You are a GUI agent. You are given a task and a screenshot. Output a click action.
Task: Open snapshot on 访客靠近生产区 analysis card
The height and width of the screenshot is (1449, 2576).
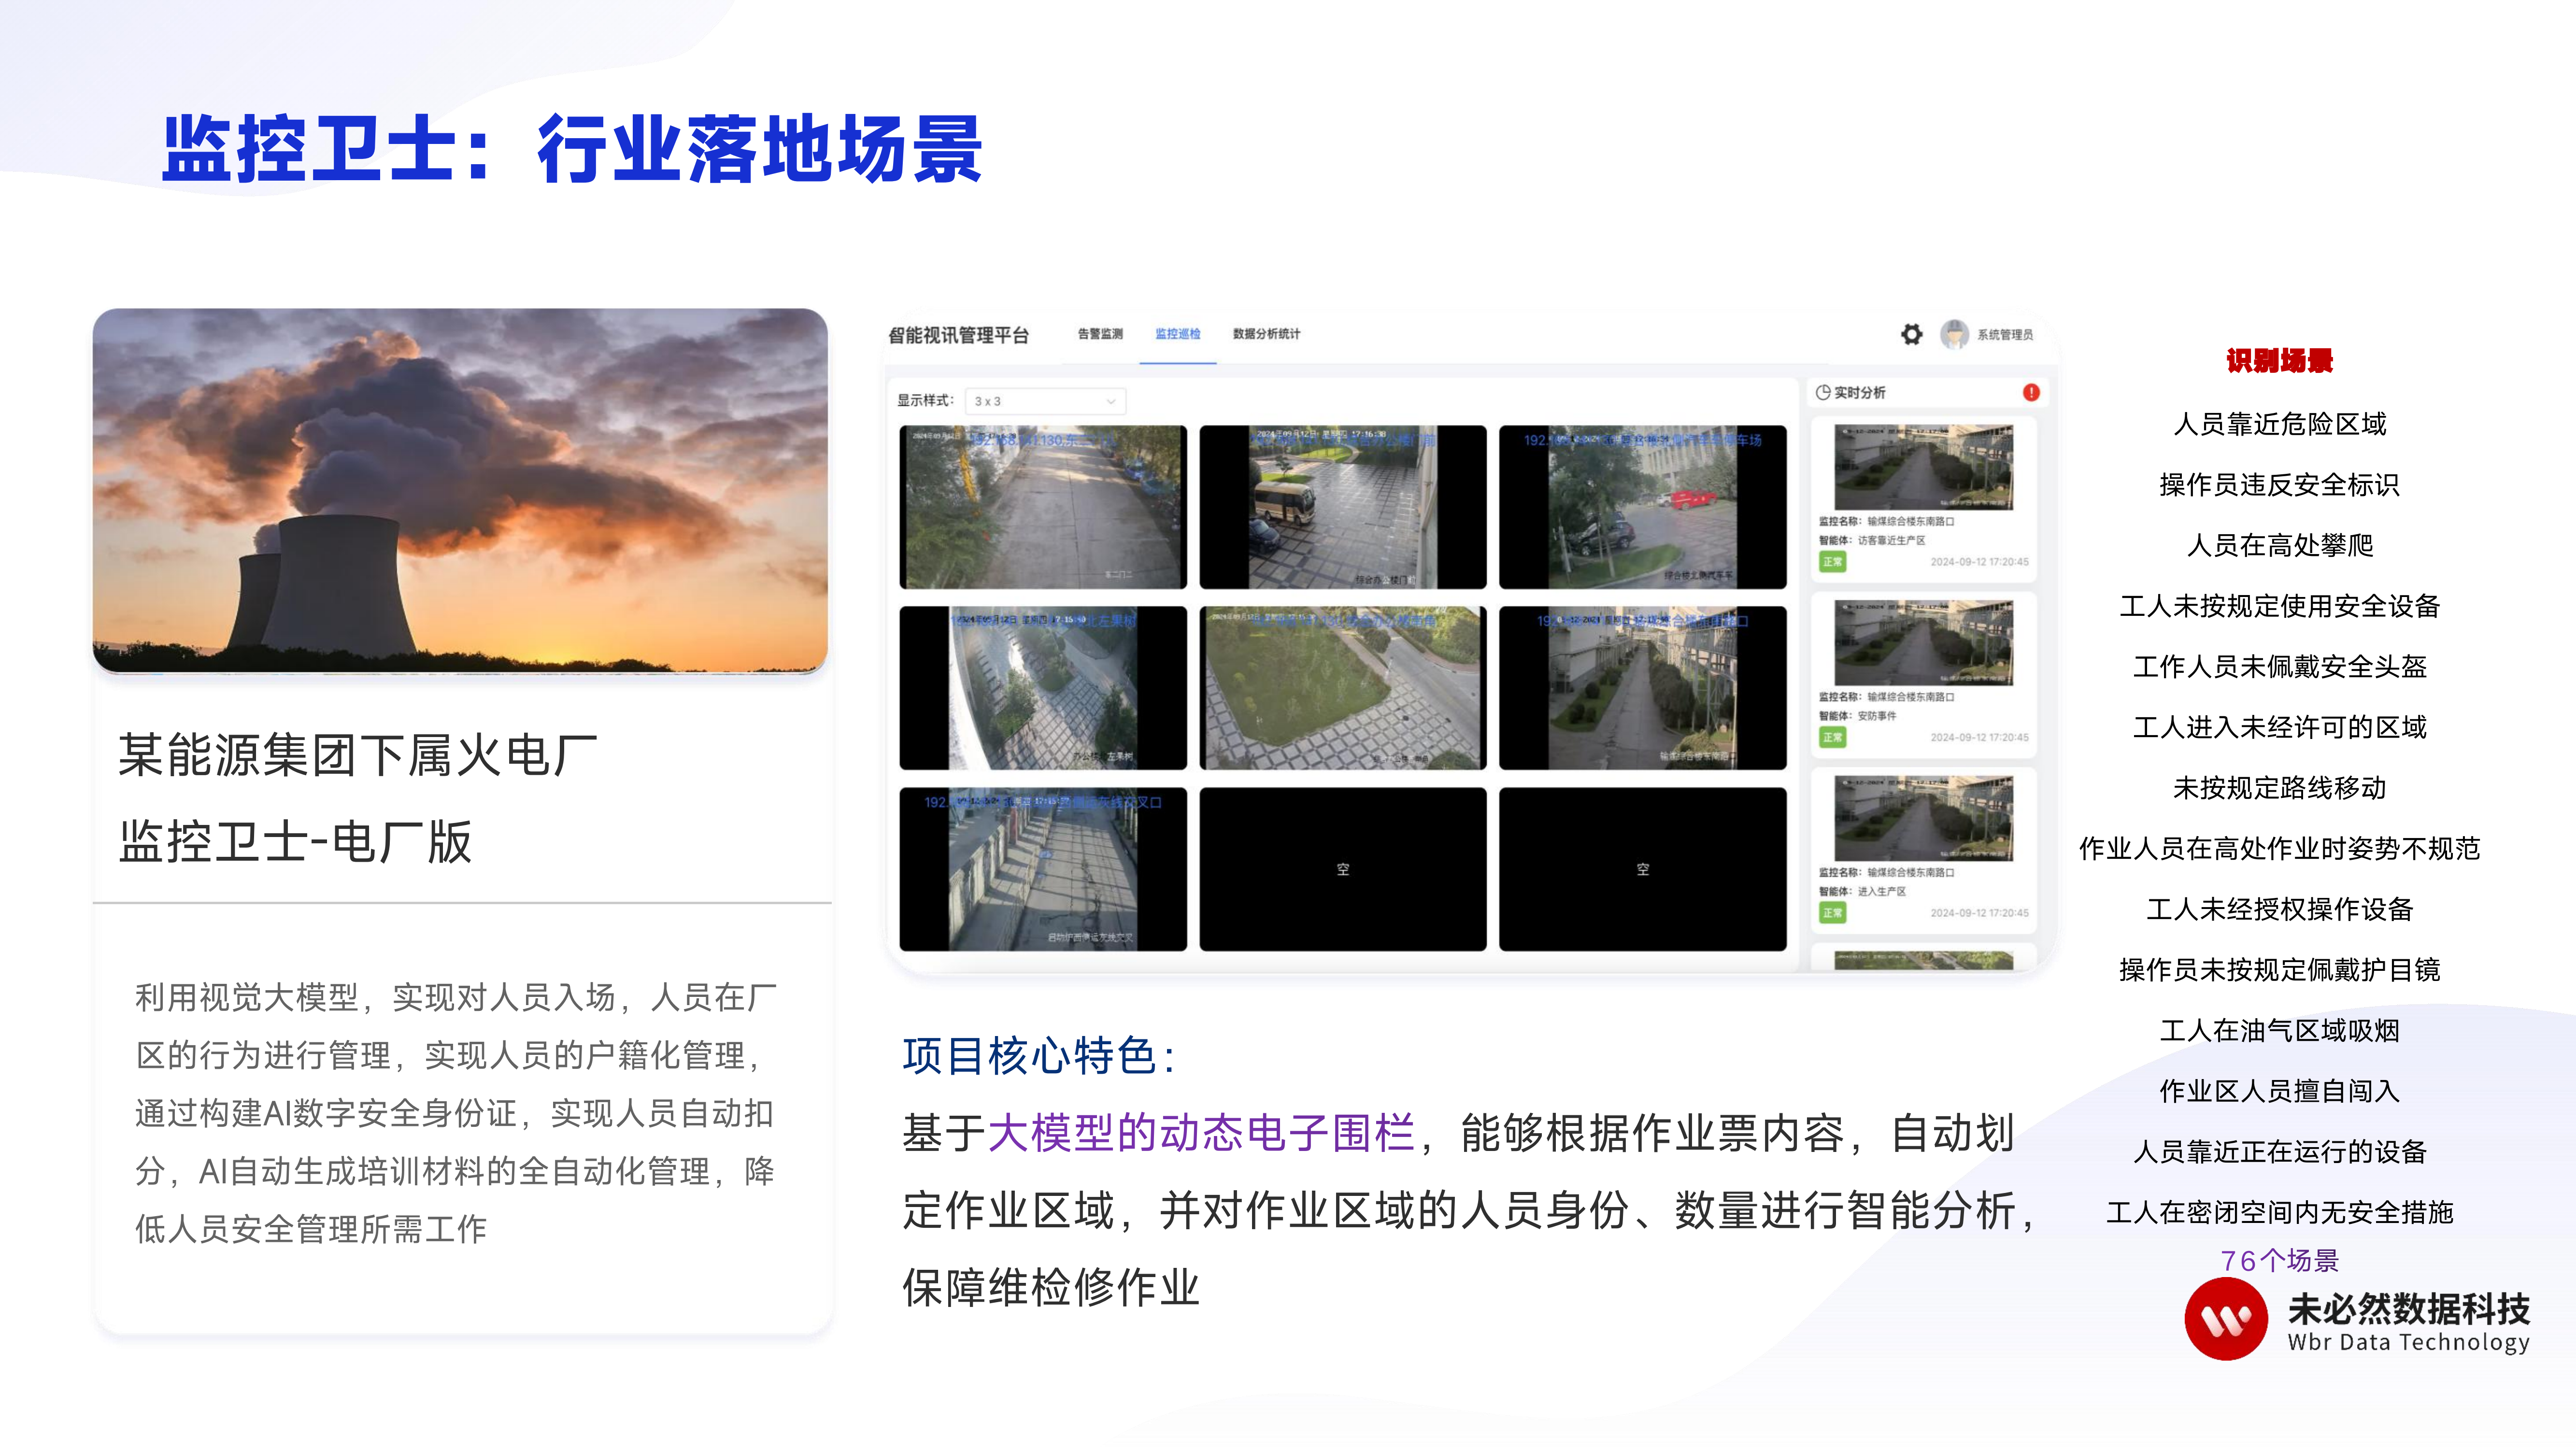(x=1923, y=467)
